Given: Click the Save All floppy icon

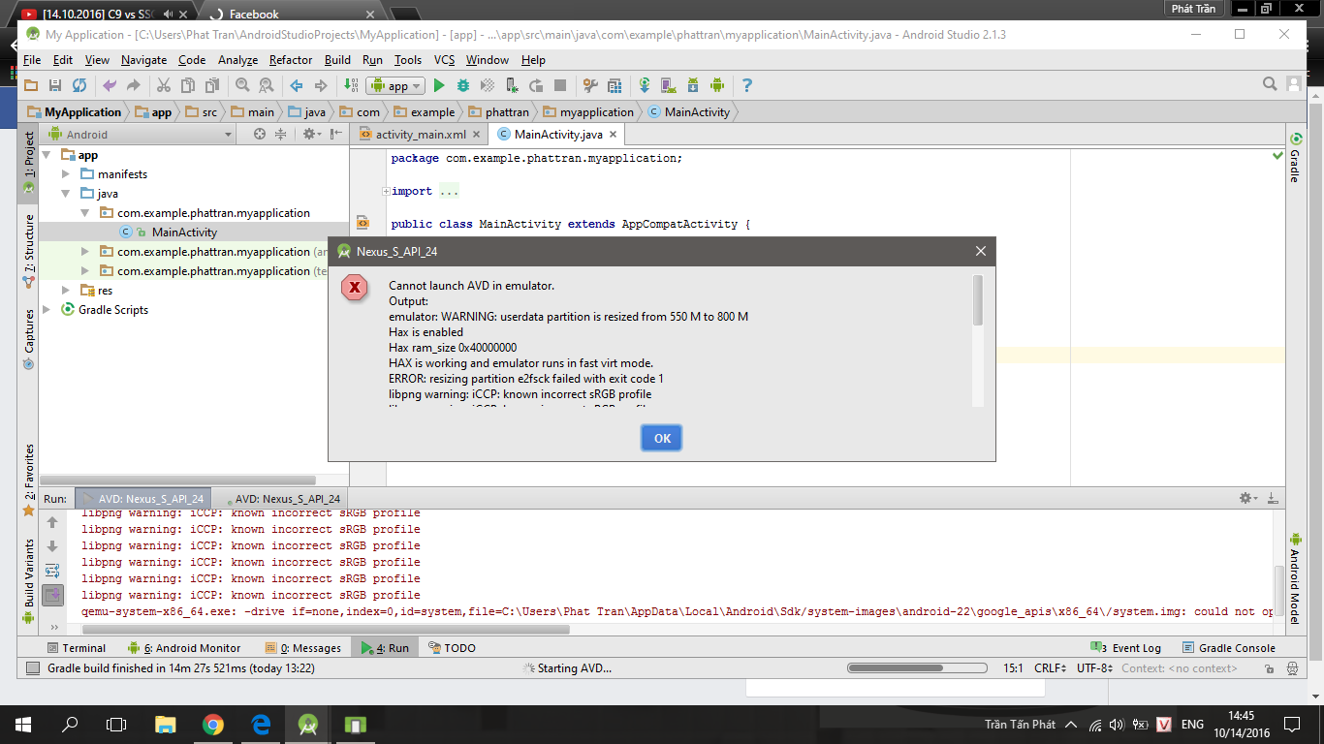Looking at the screenshot, I should click(x=55, y=85).
